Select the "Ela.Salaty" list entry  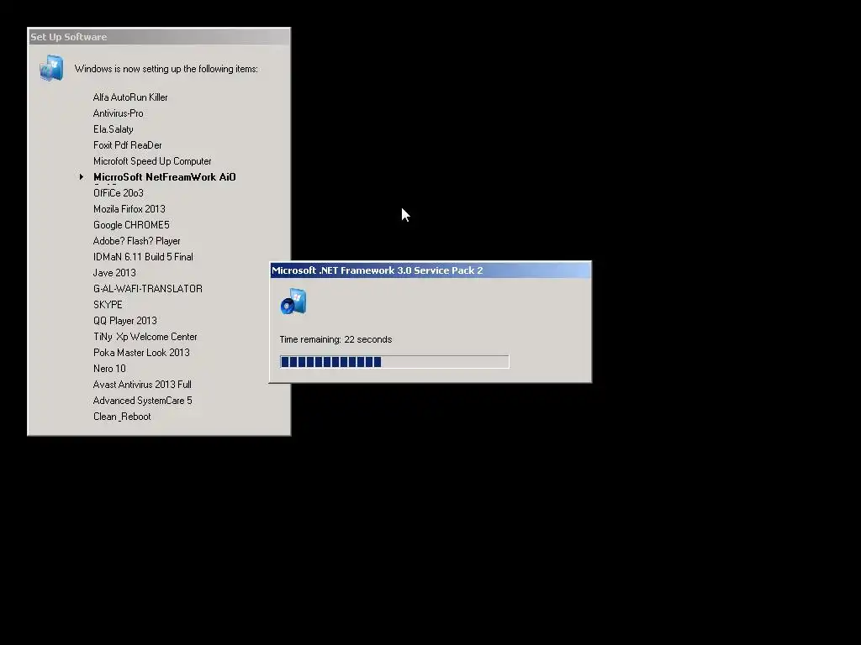point(114,128)
